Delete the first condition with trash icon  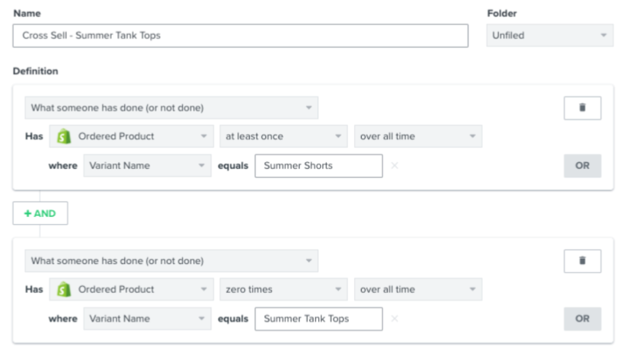pyautogui.click(x=582, y=108)
